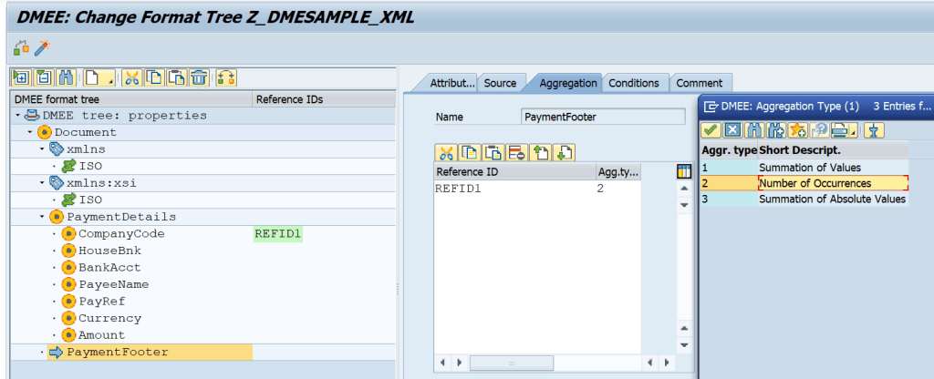Click the Agg.ty... cell with value 2
This screenshot has width=934, height=379.
(x=618, y=189)
